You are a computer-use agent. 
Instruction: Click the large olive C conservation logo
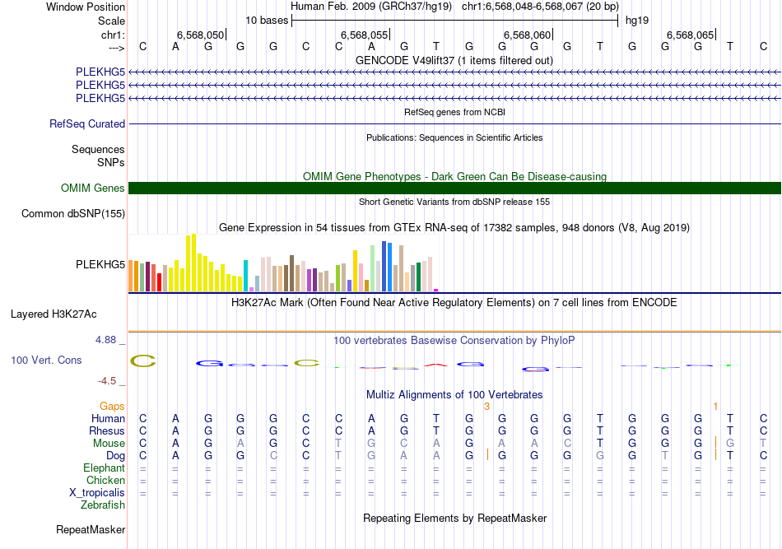[143, 361]
